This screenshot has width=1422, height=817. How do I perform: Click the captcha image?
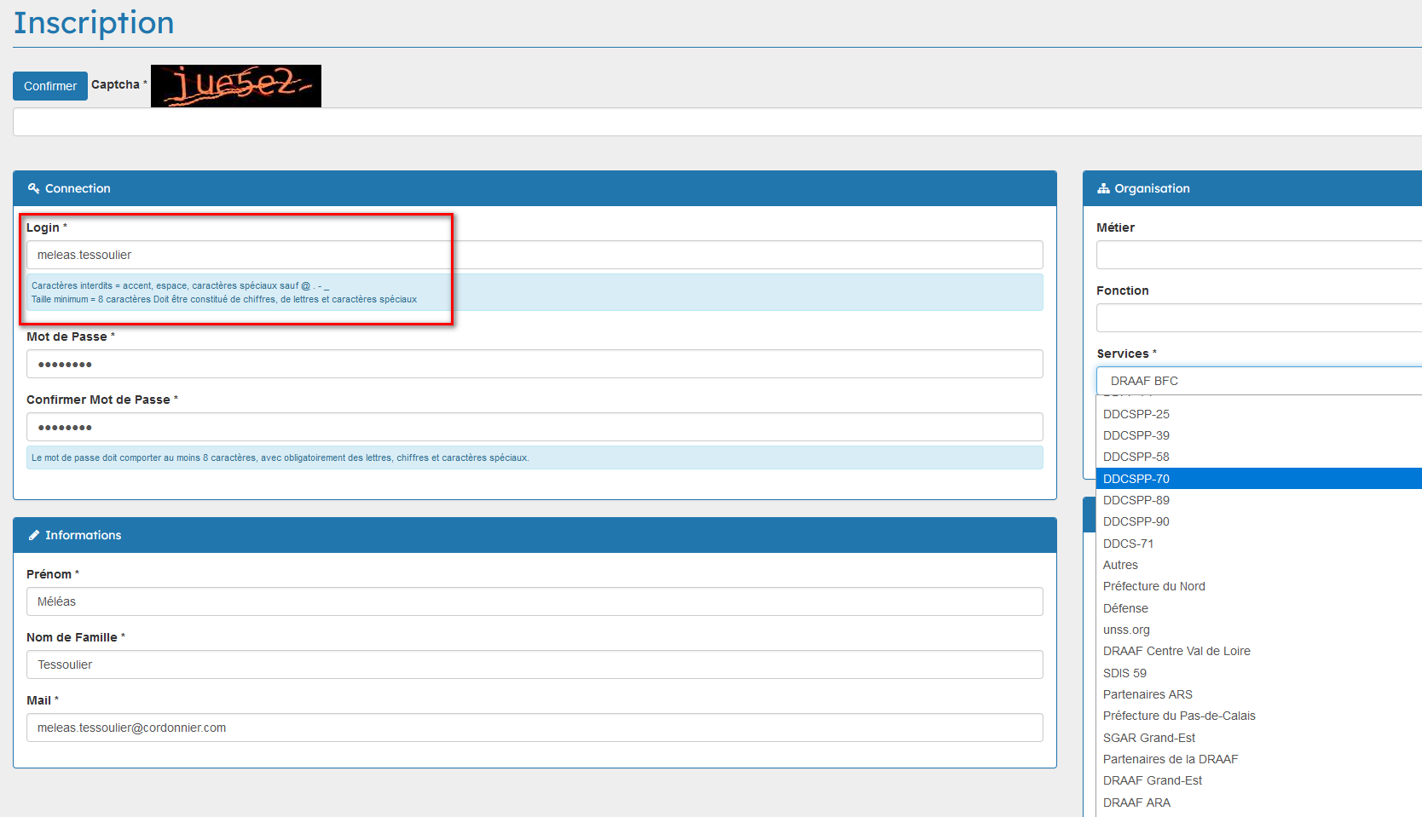click(x=236, y=86)
